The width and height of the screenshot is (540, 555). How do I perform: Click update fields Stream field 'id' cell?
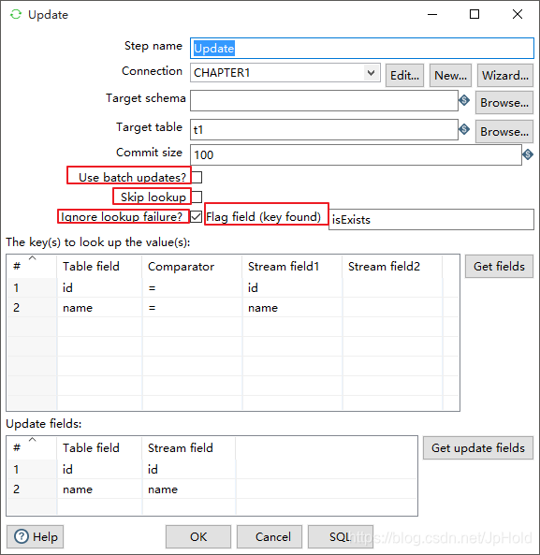(x=189, y=469)
